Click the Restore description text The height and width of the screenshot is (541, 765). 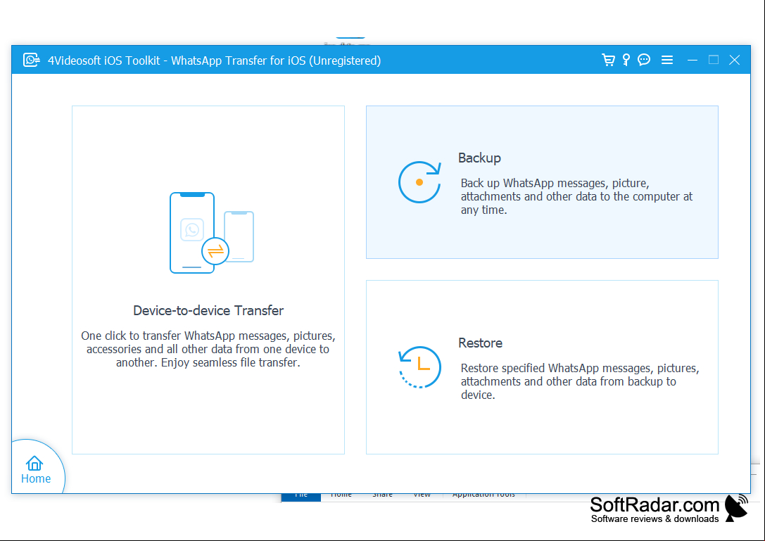point(580,381)
